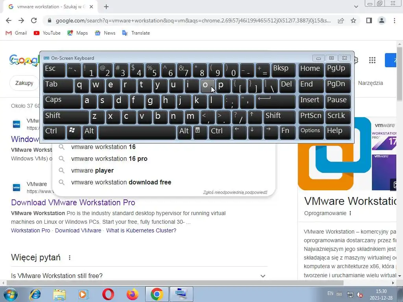Open the Maps bookmark

78,33
